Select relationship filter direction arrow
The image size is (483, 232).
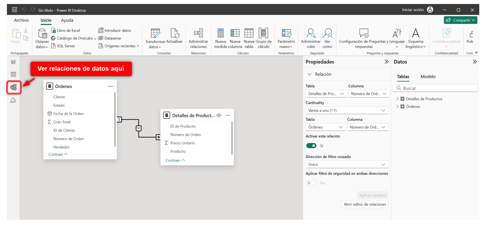[x=139, y=128]
